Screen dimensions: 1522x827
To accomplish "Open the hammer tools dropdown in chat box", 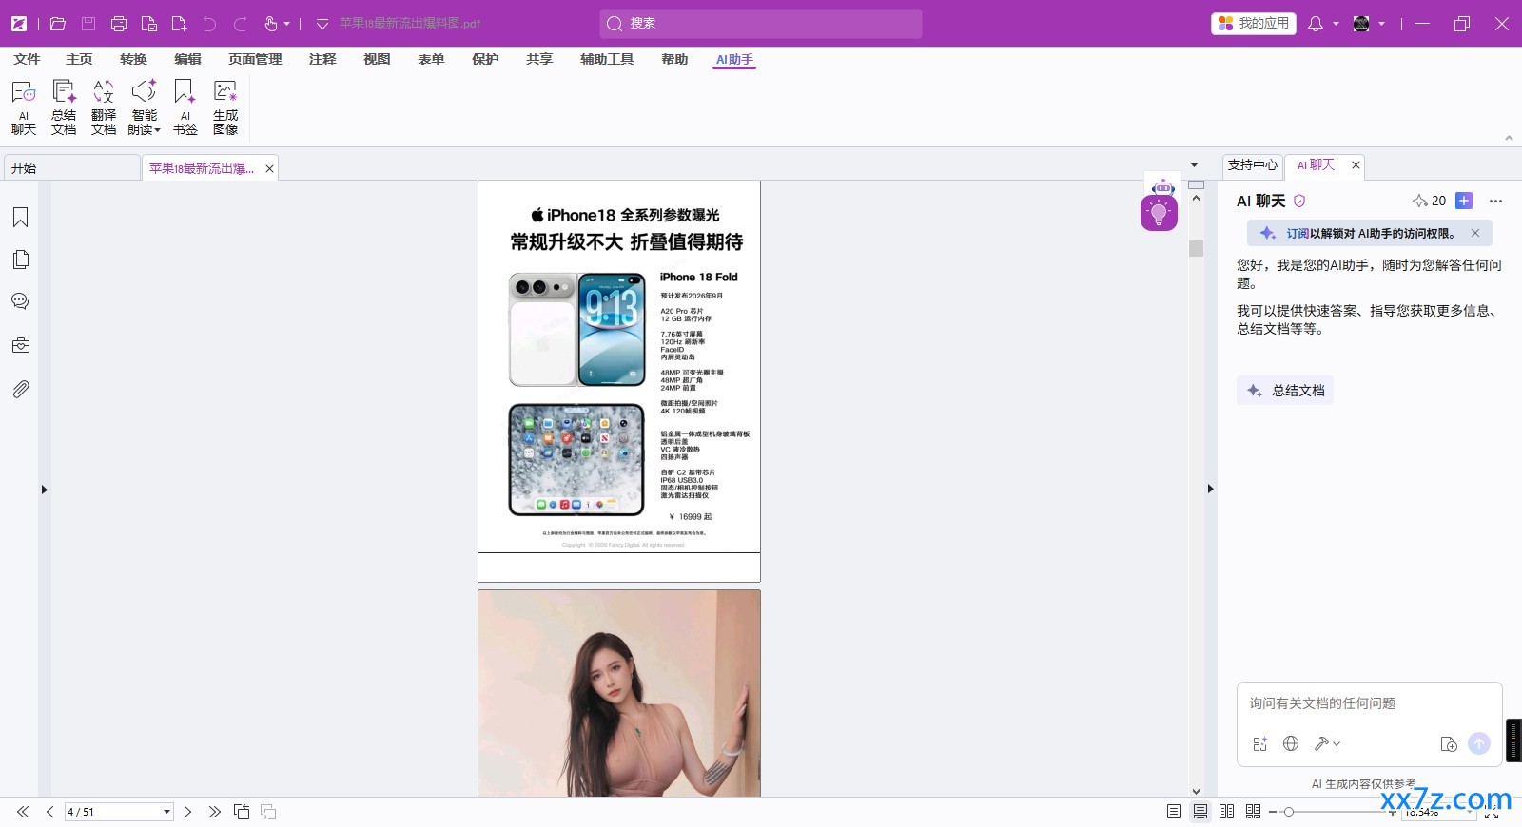I will click(1327, 743).
